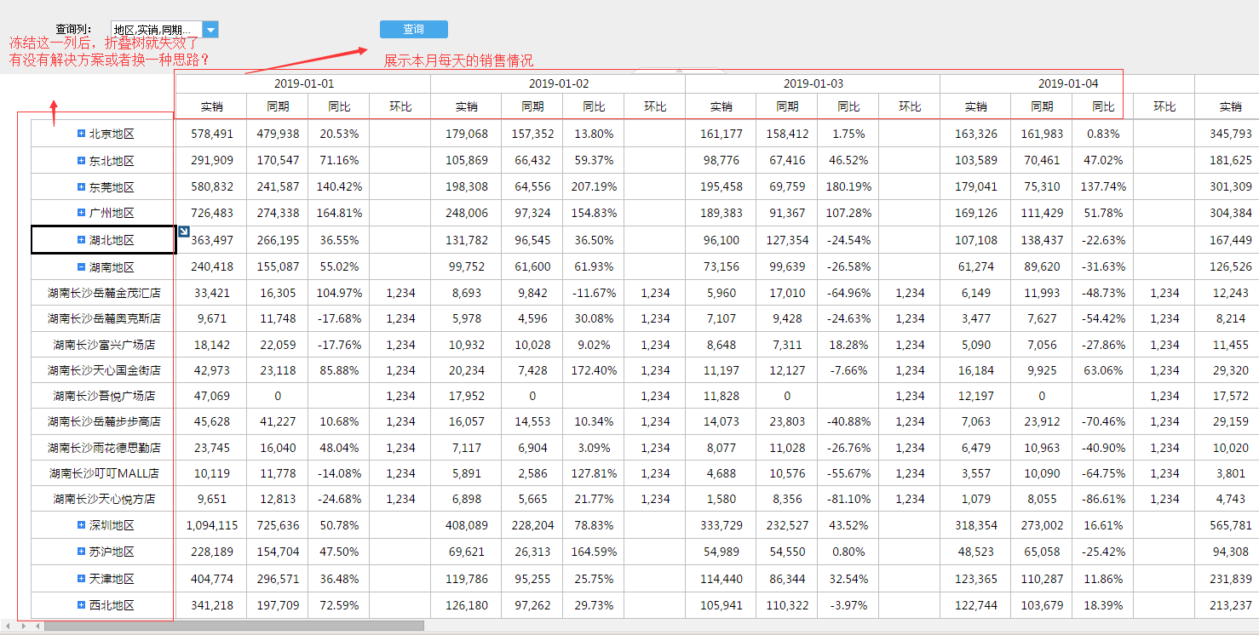Screen dimensions: 1259x635
Task: Click 同期 header under 2019-01-02
Action: (x=532, y=106)
